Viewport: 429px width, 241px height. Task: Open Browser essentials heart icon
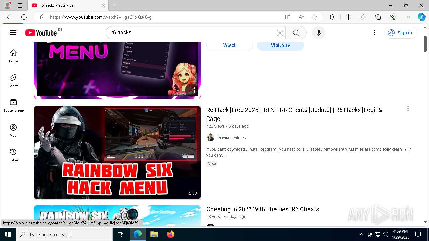393,17
